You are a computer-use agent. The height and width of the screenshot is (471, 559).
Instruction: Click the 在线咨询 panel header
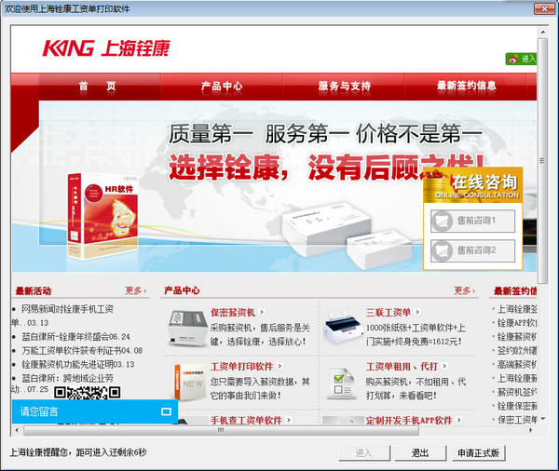click(x=472, y=185)
